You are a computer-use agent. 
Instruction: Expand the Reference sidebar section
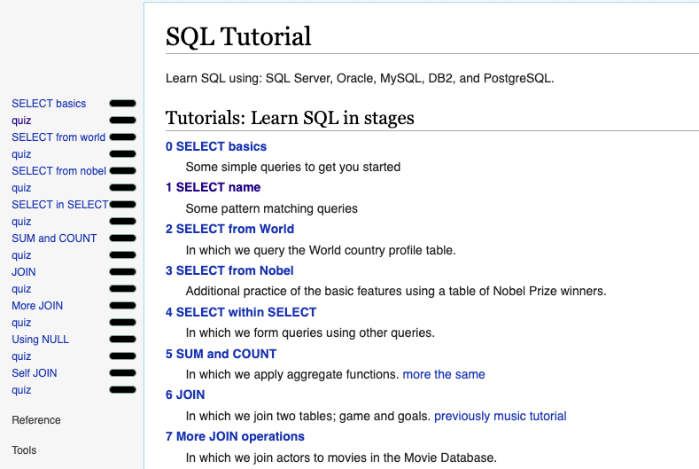36,420
